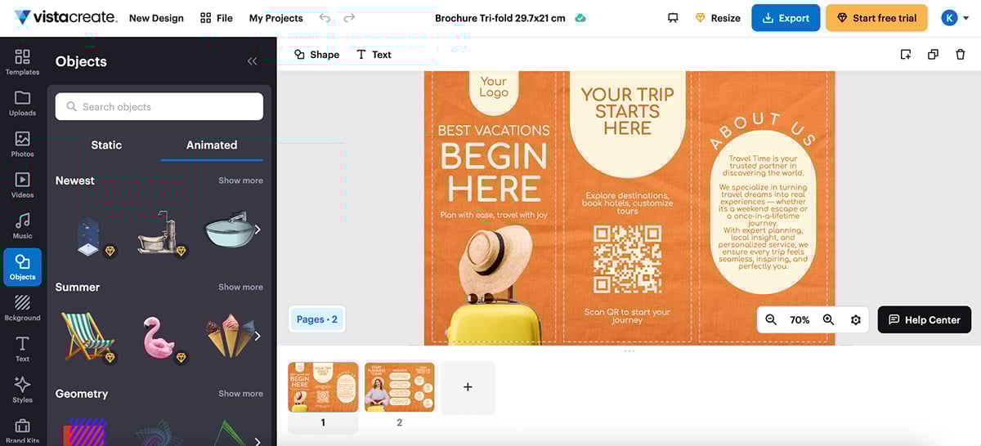
Task: Switch to the Animated tab
Action: tap(212, 145)
